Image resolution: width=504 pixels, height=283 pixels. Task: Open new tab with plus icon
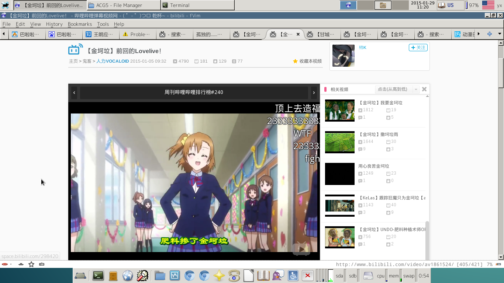click(x=490, y=34)
